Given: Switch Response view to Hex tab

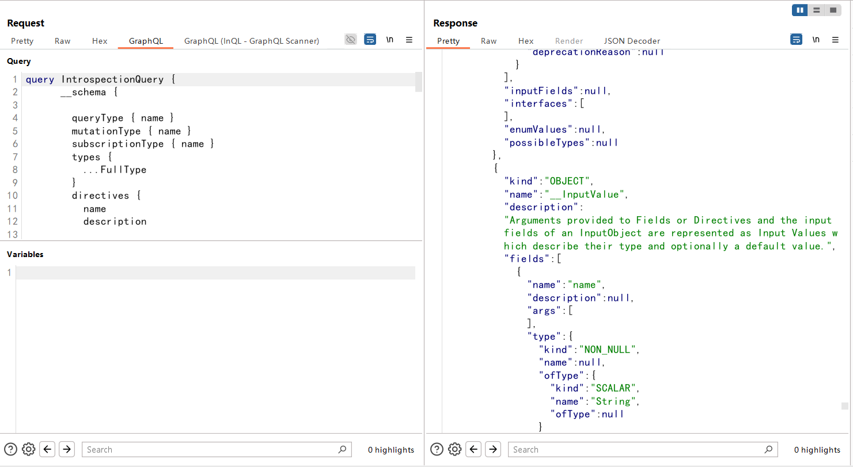Looking at the screenshot, I should (526, 41).
